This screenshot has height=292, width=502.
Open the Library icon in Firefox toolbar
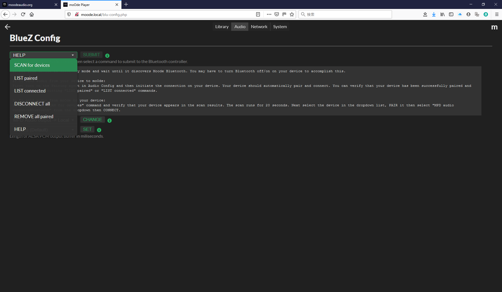[442, 14]
